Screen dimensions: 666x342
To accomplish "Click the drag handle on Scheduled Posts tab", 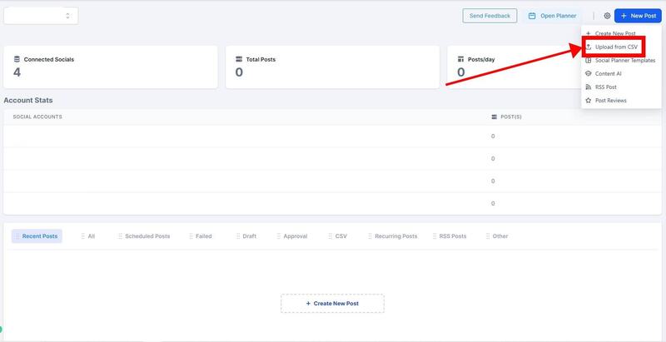I will click(120, 236).
